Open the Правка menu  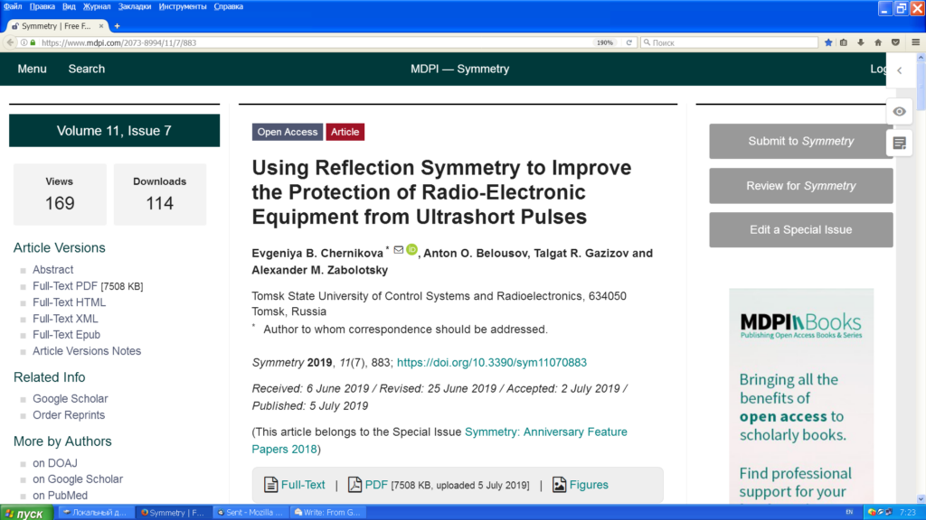[x=42, y=6]
